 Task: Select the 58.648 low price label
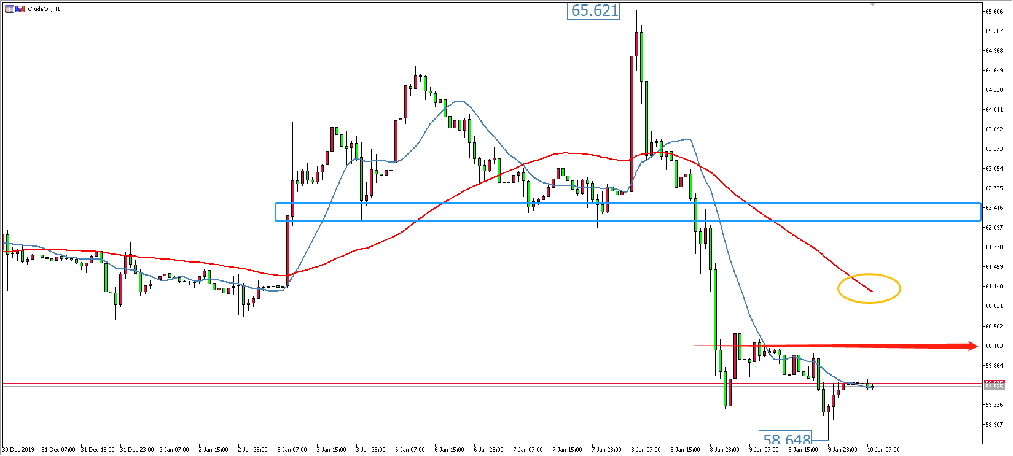pyautogui.click(x=786, y=439)
